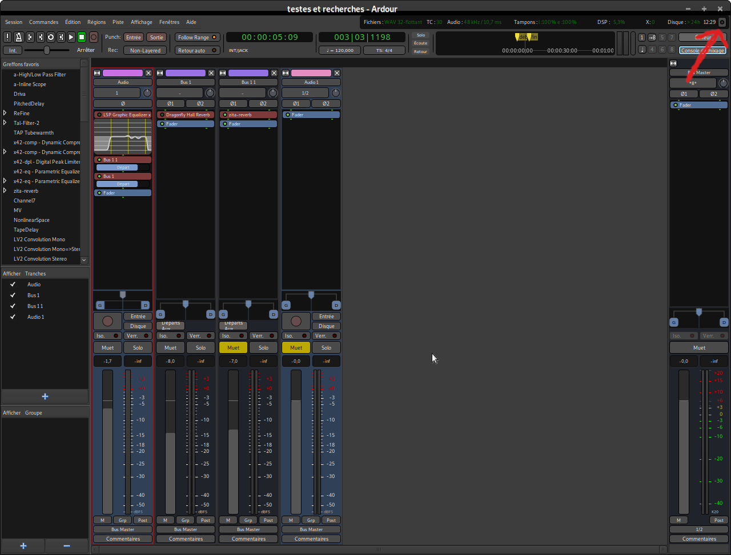The image size is (731, 555).
Task: Toggle width of the Bus 1 strip
Action: click(160, 73)
